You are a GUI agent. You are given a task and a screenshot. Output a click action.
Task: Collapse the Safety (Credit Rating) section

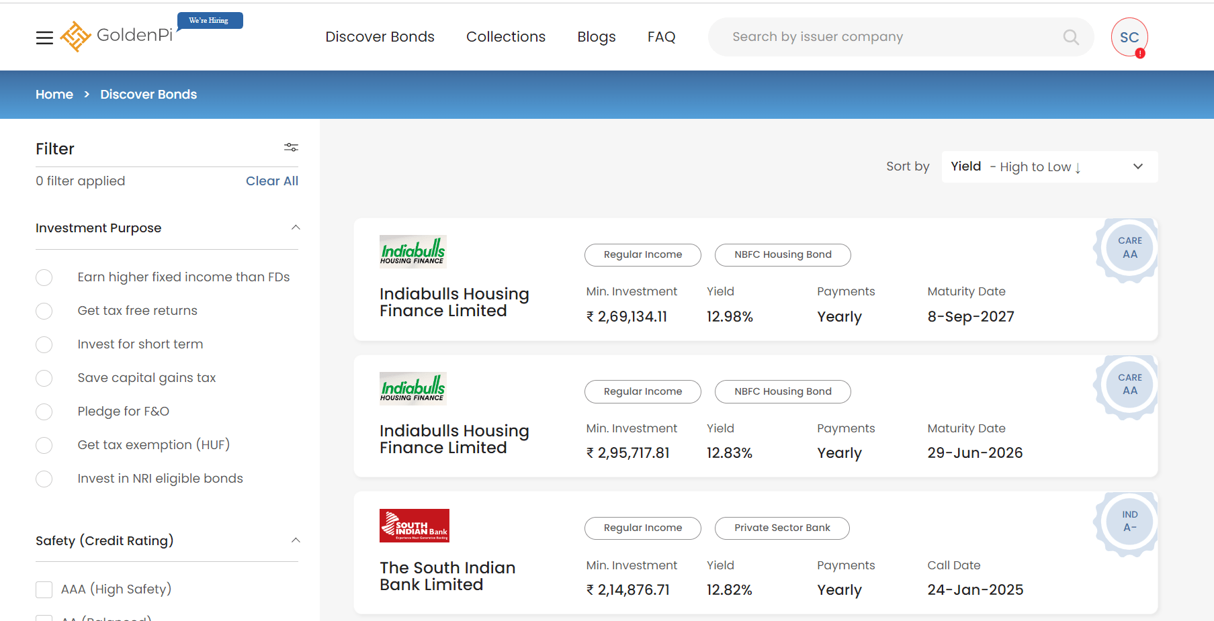pos(296,540)
